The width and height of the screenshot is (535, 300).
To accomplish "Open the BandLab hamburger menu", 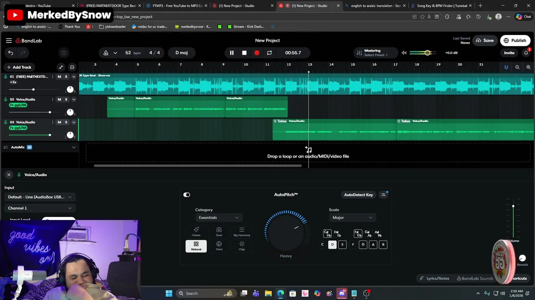I will pos(9,40).
